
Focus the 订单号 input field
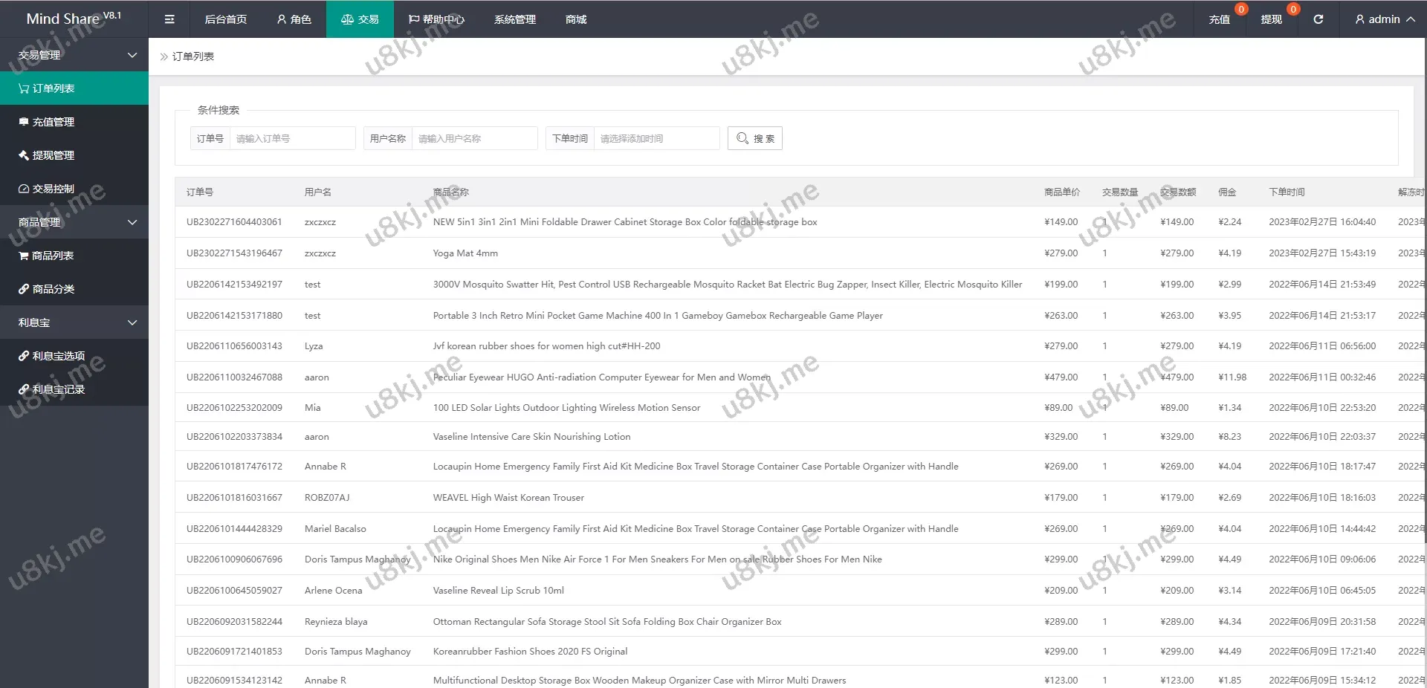tap(292, 138)
